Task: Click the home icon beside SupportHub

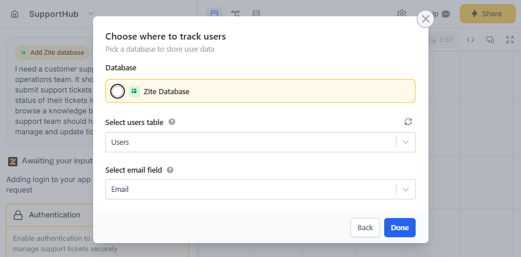Action: 15,14
